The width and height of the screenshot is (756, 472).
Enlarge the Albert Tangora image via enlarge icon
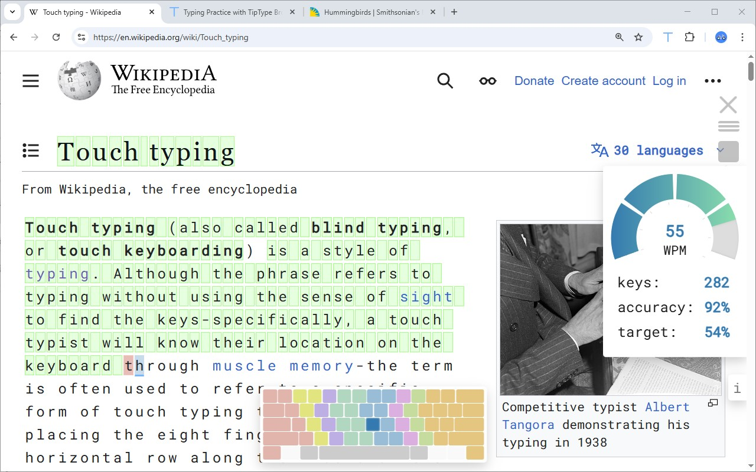(x=713, y=403)
